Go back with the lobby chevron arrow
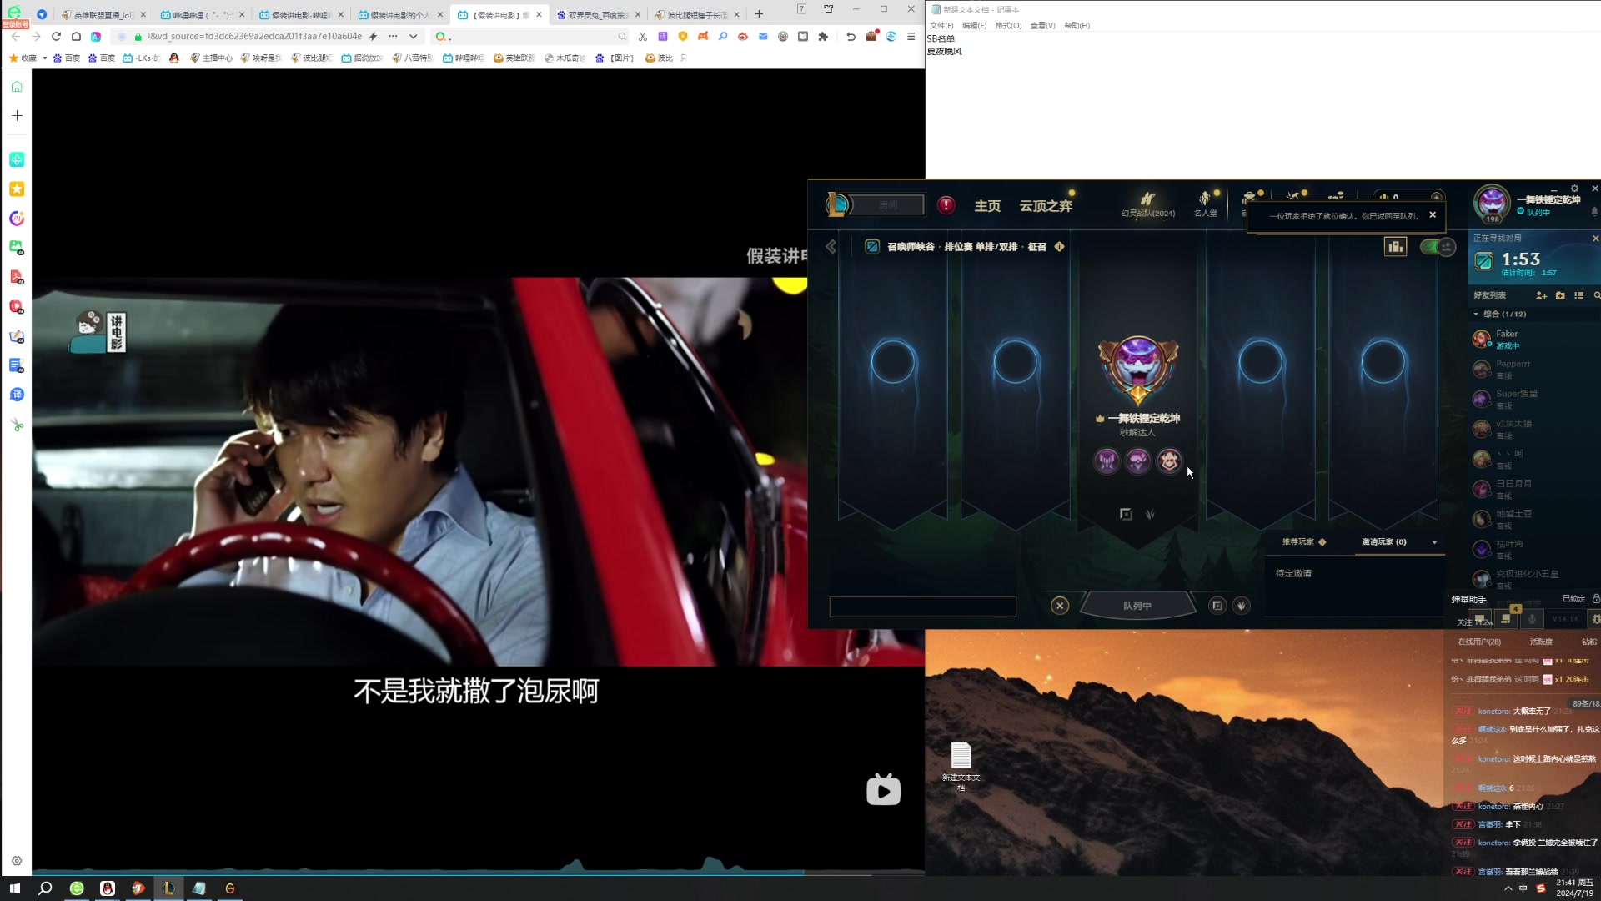 click(x=831, y=247)
